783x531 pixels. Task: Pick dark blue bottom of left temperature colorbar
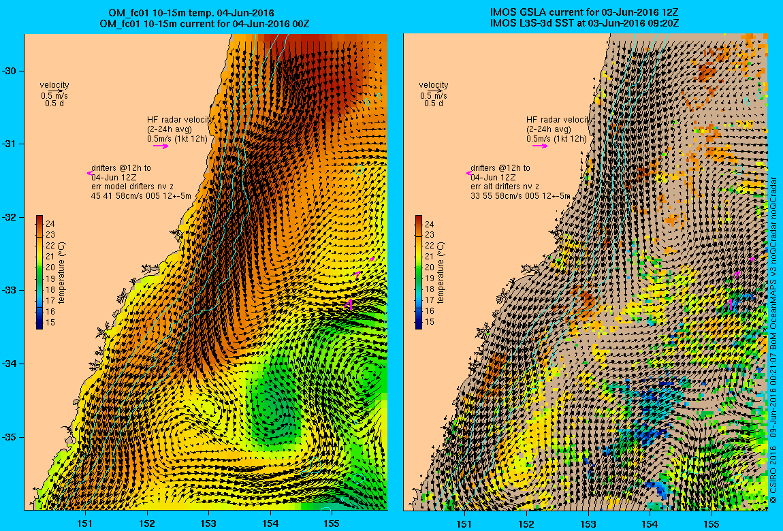(x=39, y=325)
